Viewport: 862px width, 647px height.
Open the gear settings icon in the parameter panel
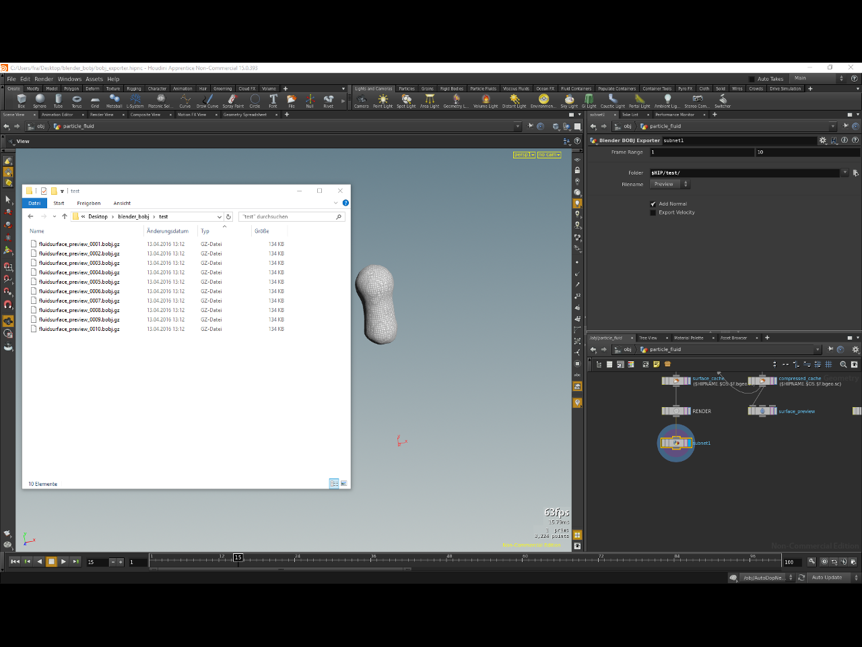click(822, 140)
